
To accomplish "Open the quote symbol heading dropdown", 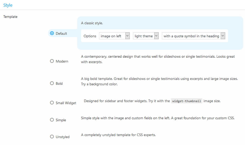I will [x=193, y=36].
